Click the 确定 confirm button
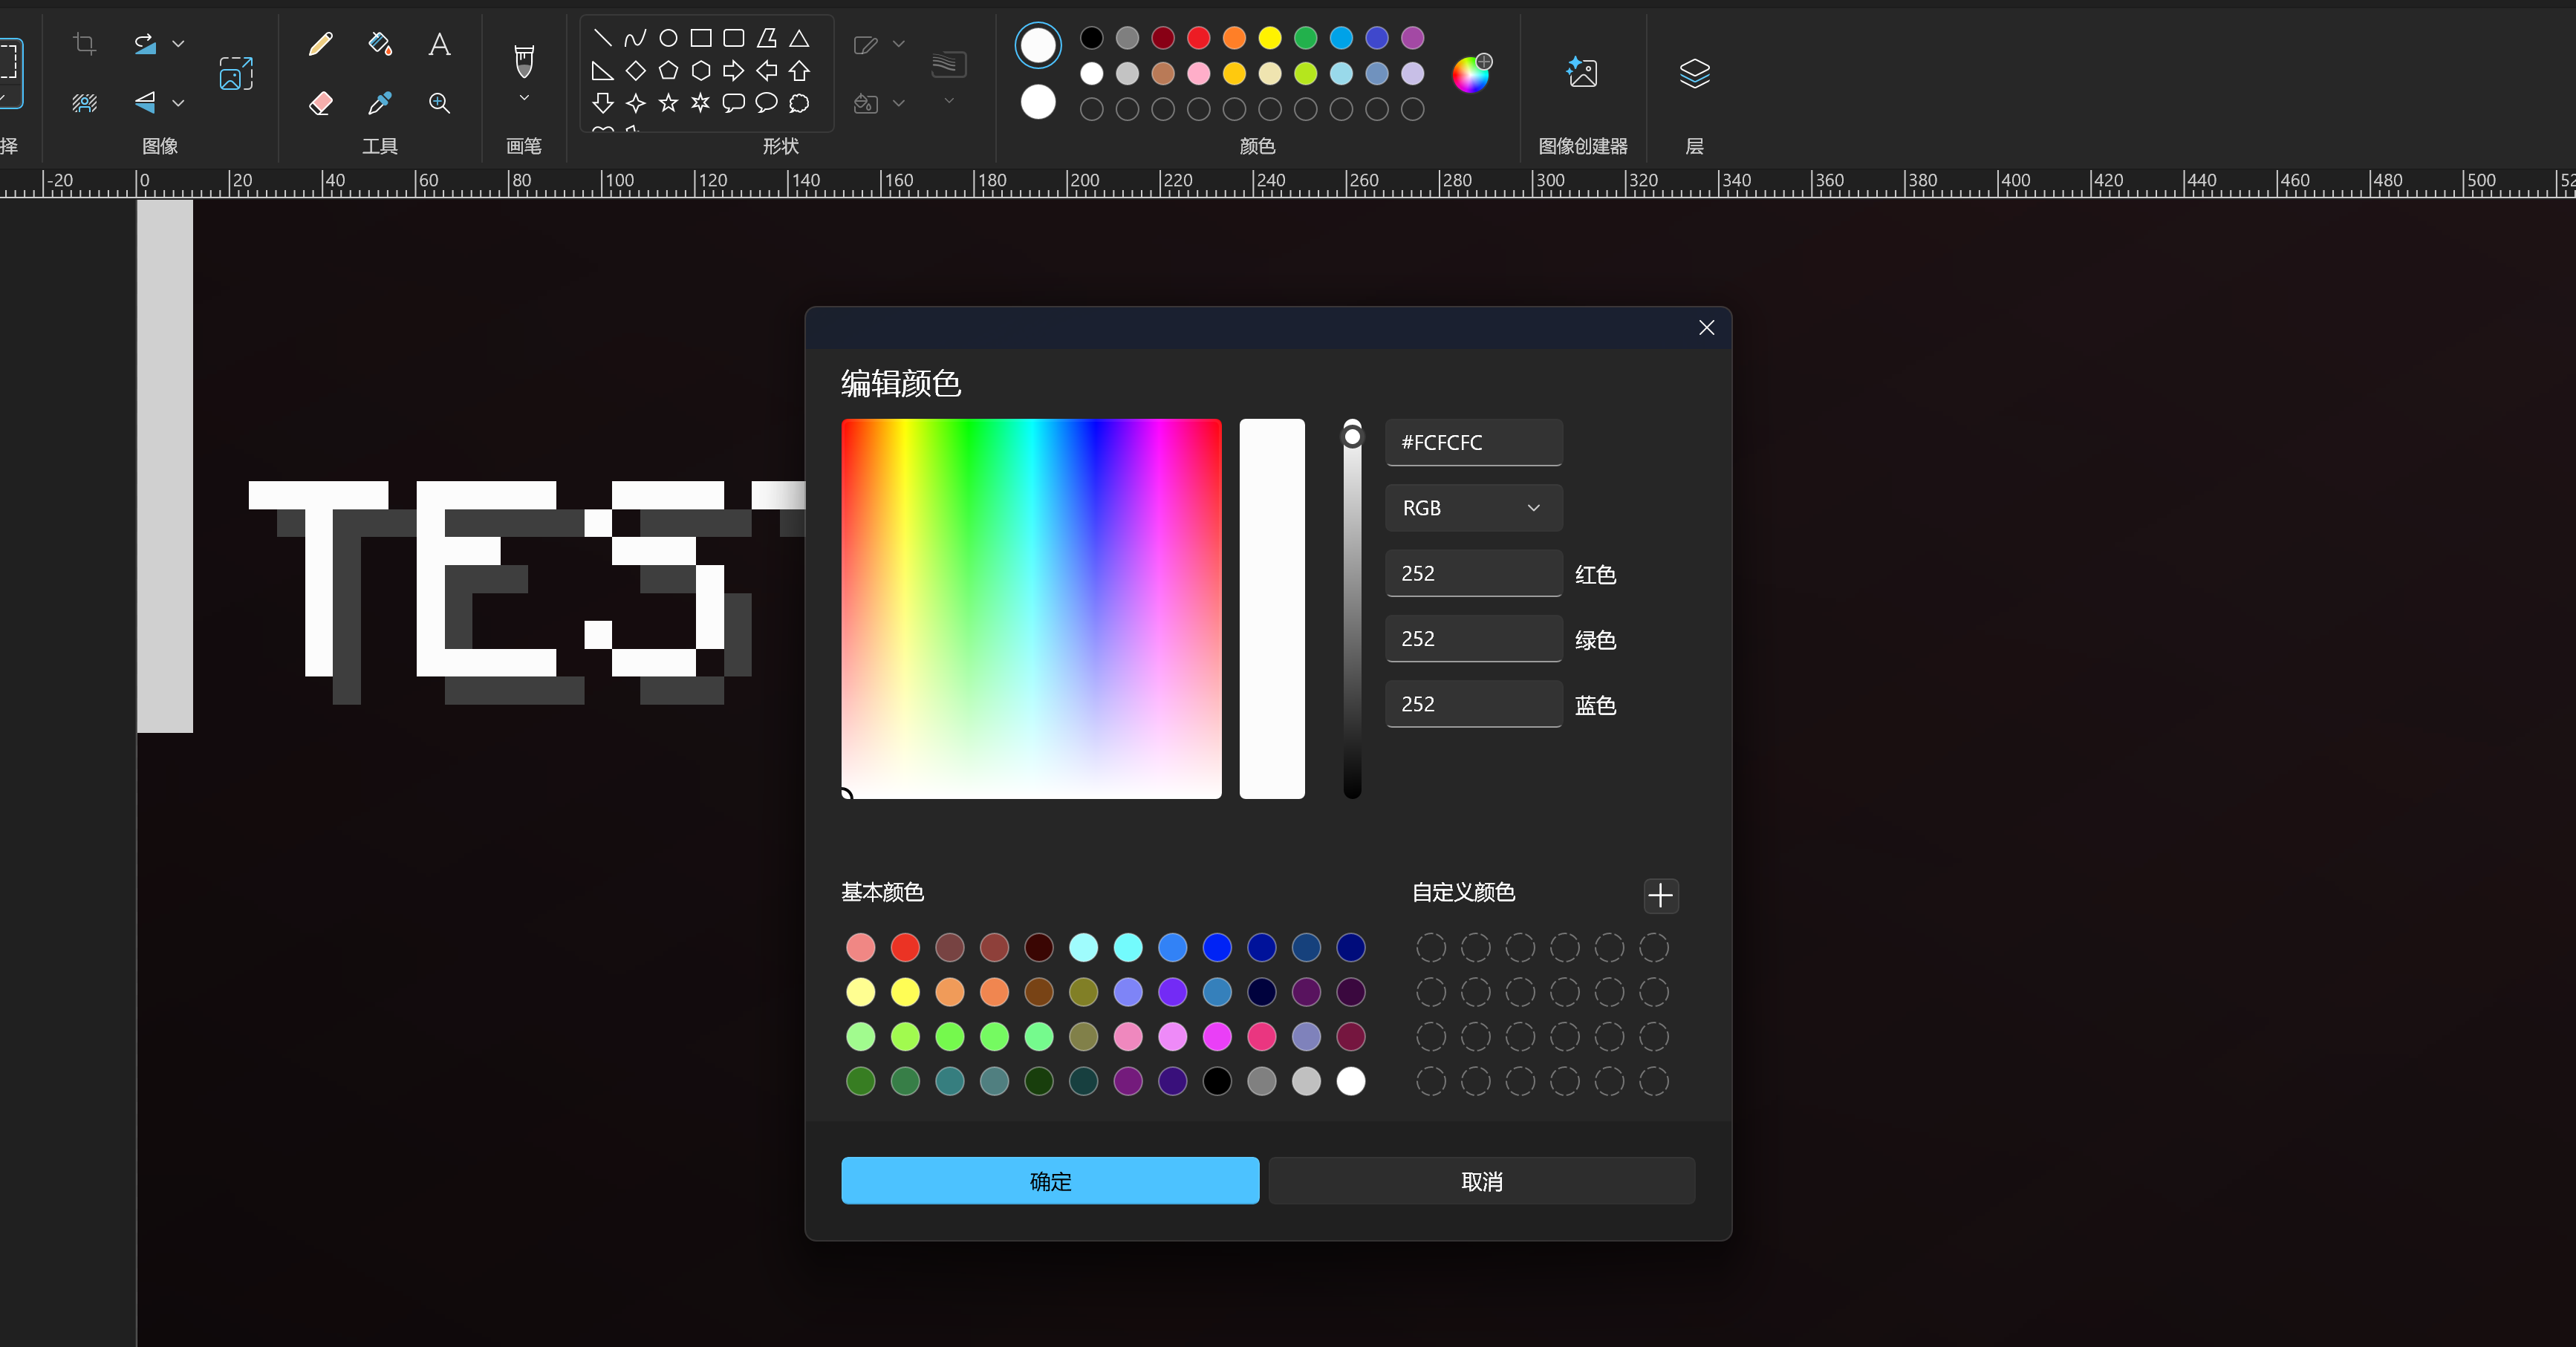 [1049, 1181]
